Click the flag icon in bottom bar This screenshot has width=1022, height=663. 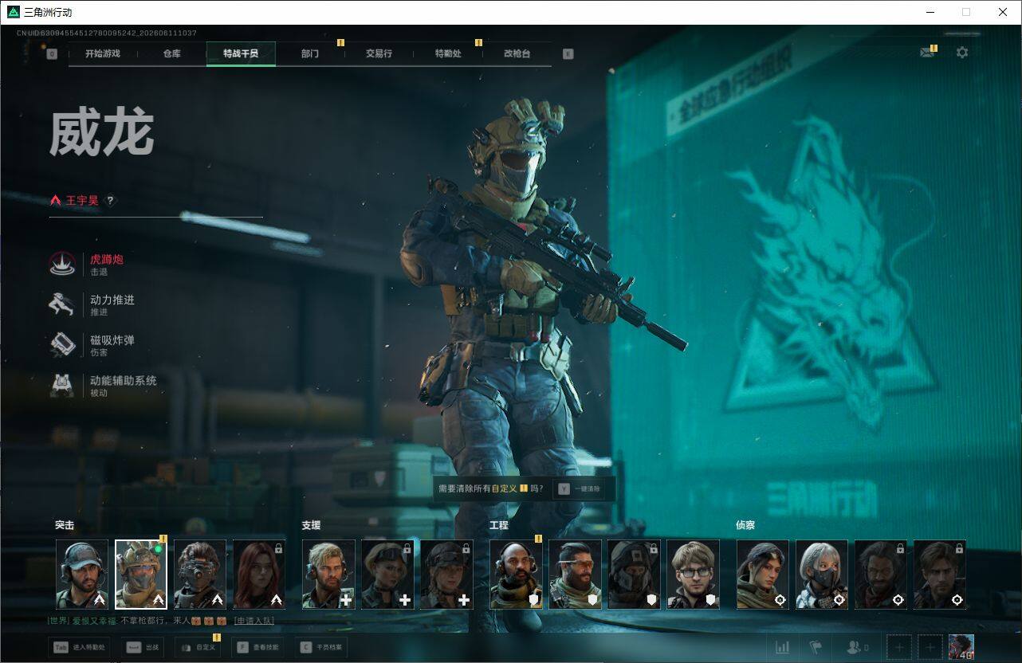coord(816,648)
